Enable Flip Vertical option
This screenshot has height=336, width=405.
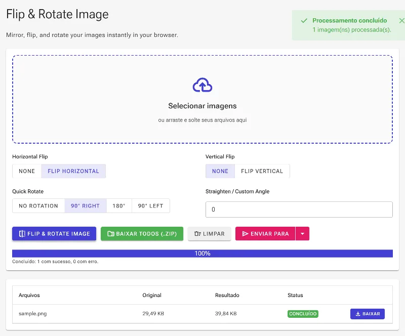tap(262, 171)
